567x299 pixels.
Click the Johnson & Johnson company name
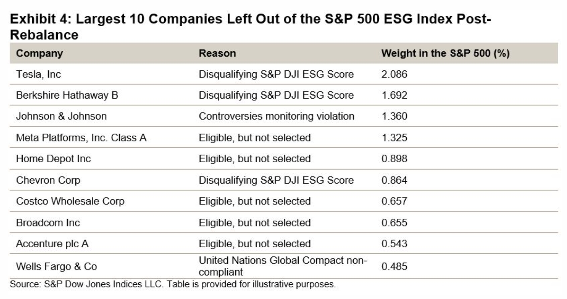61,116
